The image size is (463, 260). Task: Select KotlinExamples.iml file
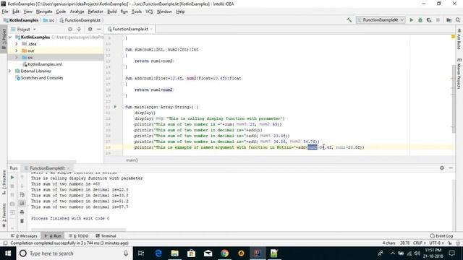tap(42, 64)
